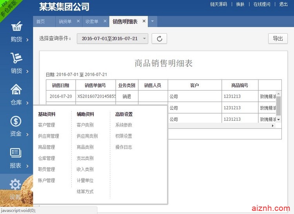This screenshot has width=294, height=214.
Task: Click the 设置 gear icon
Action: click(x=16, y=184)
